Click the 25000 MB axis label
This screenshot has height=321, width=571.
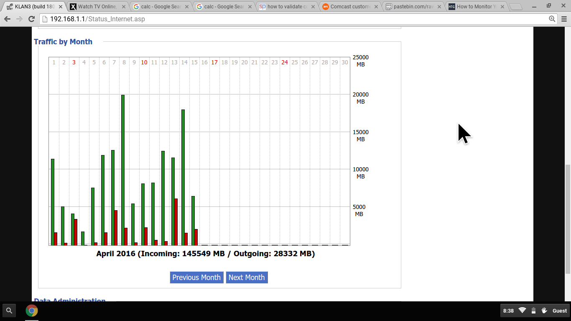361,61
